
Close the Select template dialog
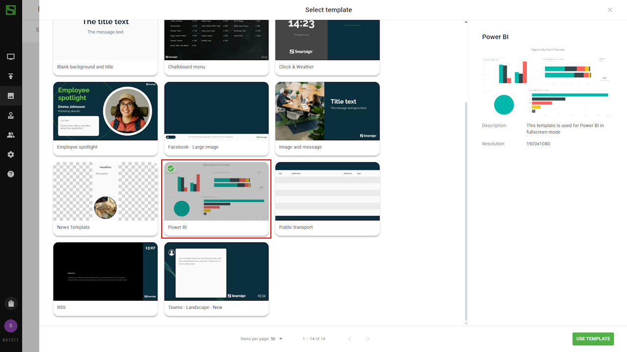pos(610,10)
